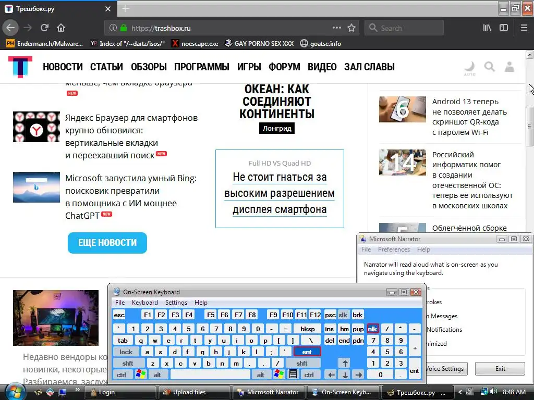534x400 pixels.
Task: Open site search magnifier icon
Action: click(489, 66)
